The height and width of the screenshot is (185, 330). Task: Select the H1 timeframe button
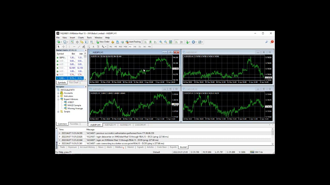(130, 47)
